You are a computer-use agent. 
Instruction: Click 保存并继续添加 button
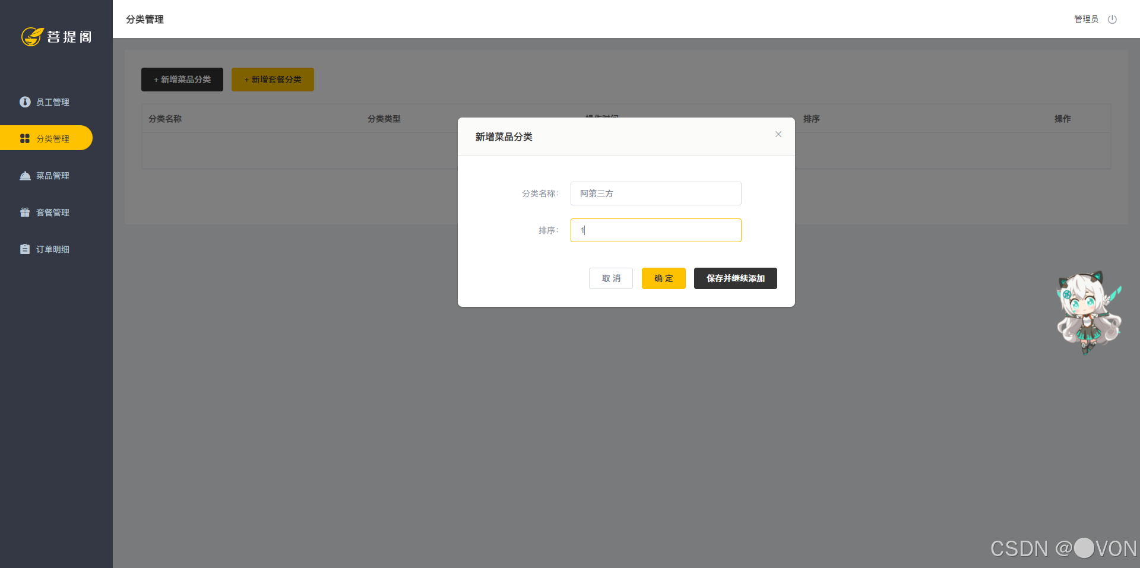click(x=736, y=278)
